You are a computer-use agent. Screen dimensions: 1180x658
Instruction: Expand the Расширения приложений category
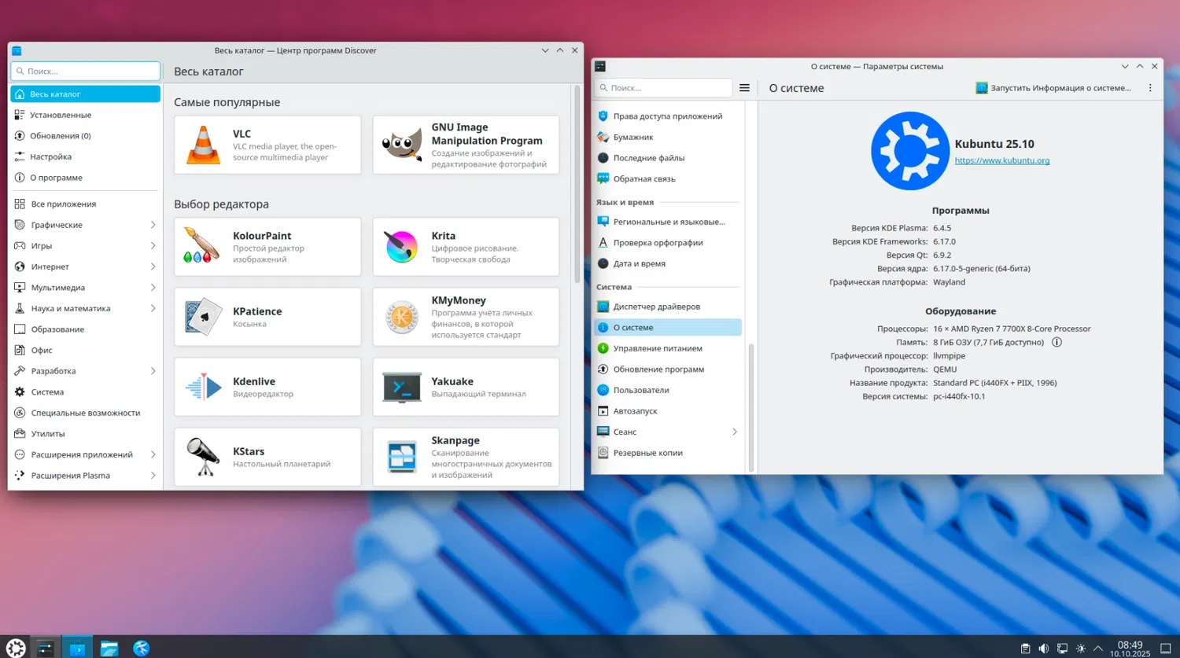pos(153,454)
